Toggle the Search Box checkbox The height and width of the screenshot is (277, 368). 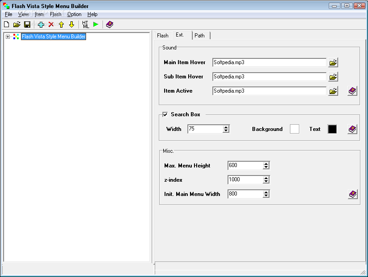click(165, 114)
